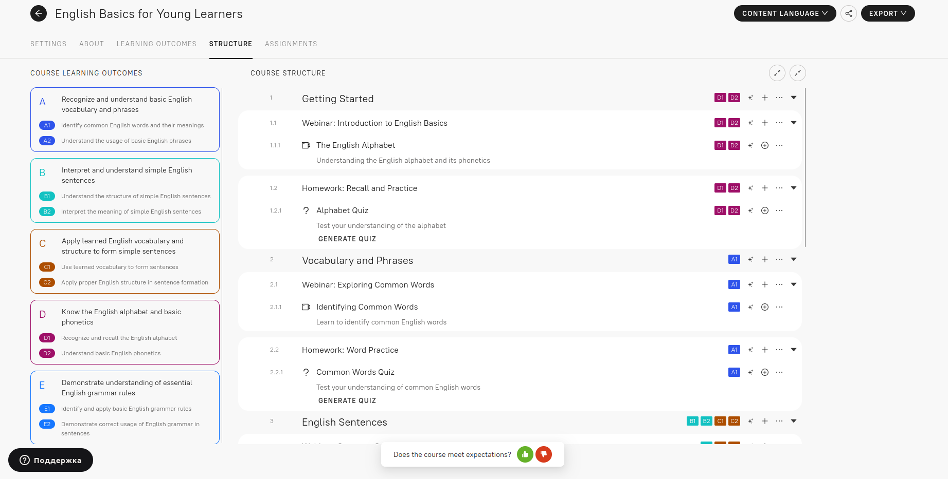Viewport: 948px width, 479px height.
Task: Click the AI sparkles icon on Getting Started
Action: [750, 98]
